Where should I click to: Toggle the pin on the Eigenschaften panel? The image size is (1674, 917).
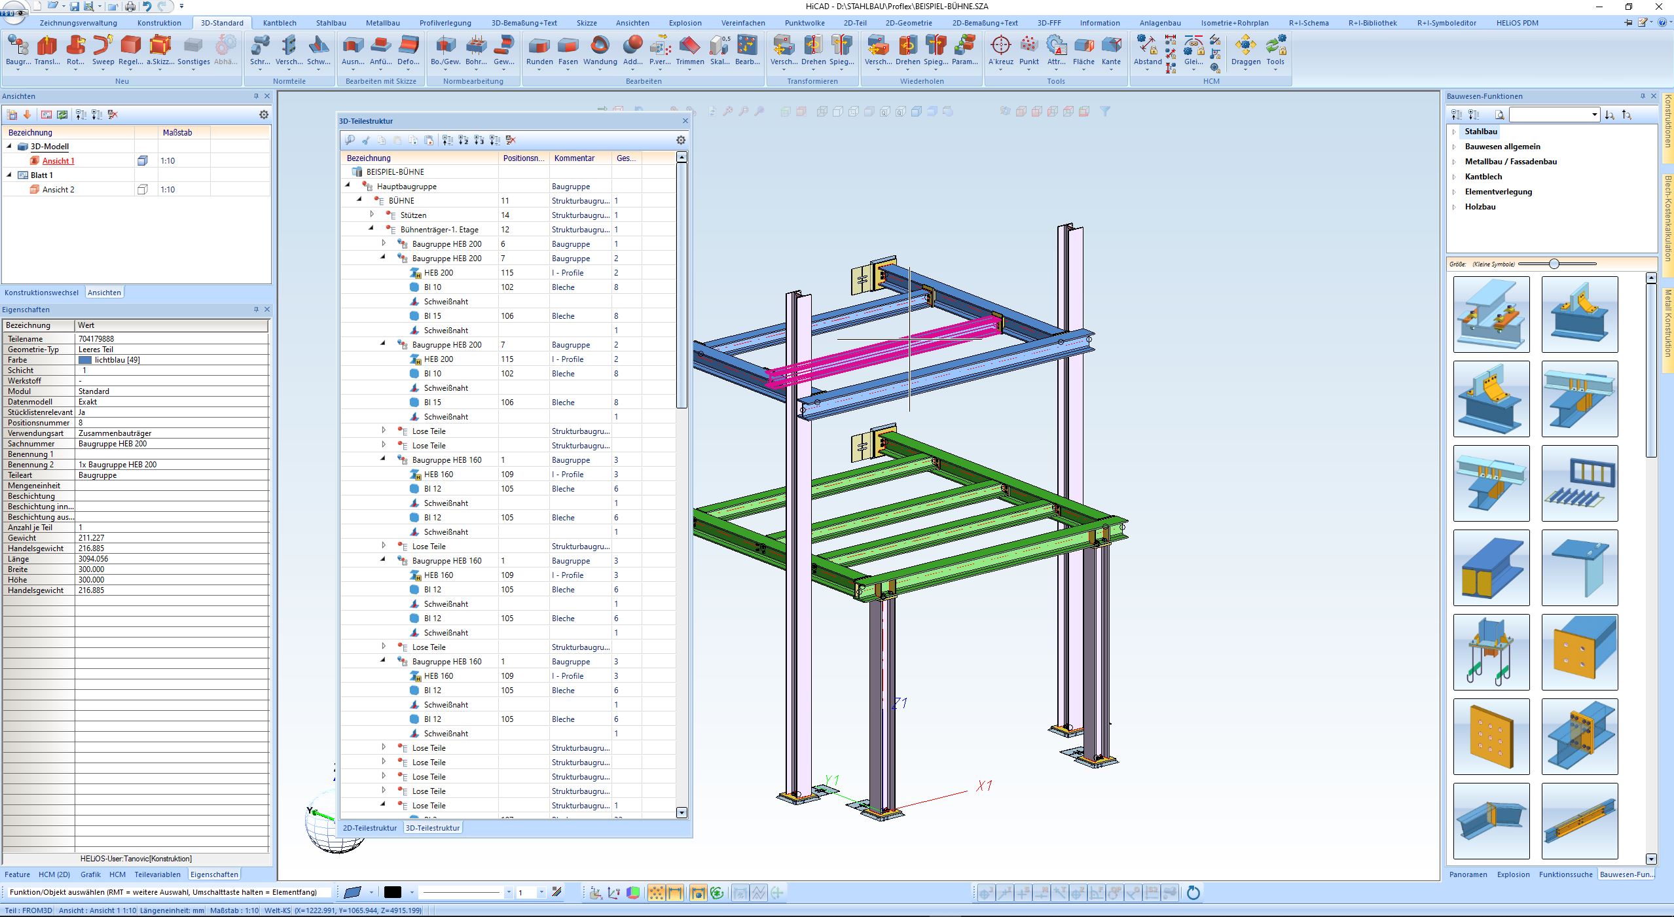click(x=257, y=310)
